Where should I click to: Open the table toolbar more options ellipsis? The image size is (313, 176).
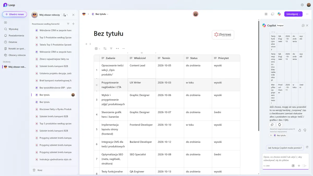pyautogui.click(x=124, y=48)
